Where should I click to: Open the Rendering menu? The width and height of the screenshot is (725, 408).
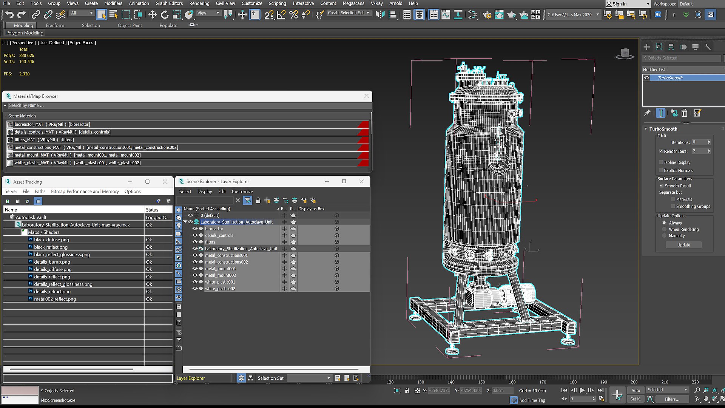199,3
